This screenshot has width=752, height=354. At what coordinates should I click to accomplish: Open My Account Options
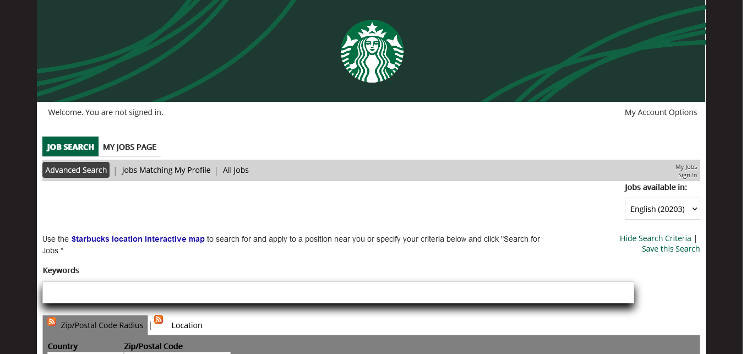click(x=661, y=112)
